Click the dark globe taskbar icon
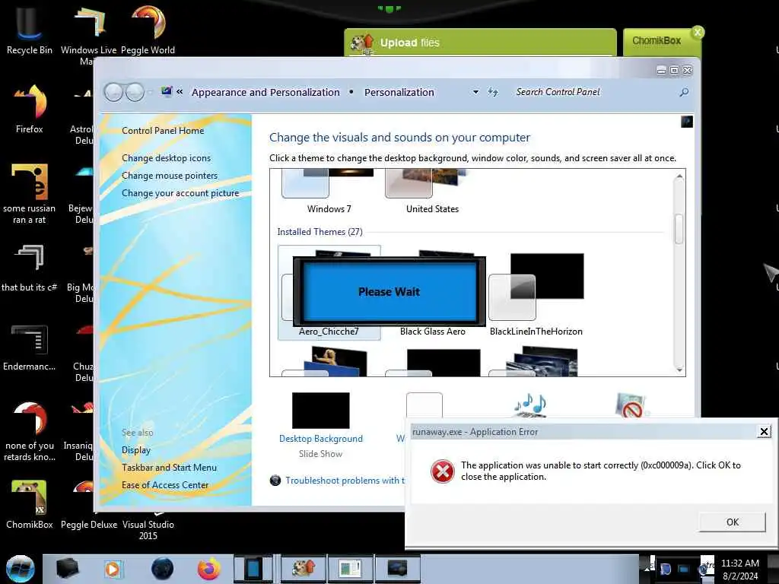Image resolution: width=779 pixels, height=584 pixels. click(163, 569)
